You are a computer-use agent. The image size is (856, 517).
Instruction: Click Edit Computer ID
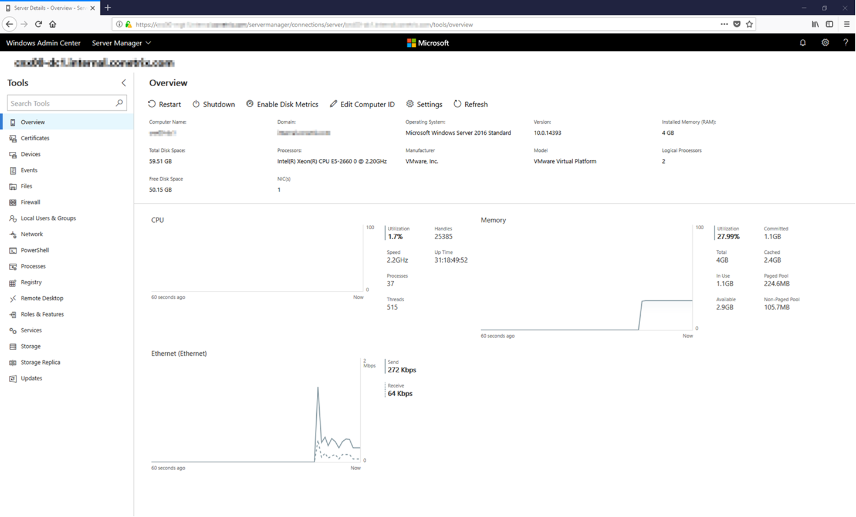(362, 104)
